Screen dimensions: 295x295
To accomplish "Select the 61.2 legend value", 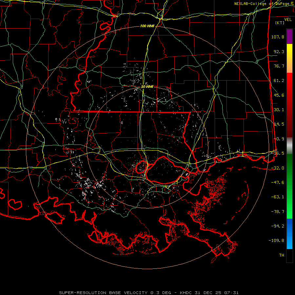I will pos(279,81).
